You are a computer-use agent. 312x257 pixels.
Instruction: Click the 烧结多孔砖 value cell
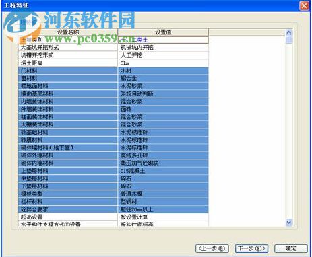163,155
